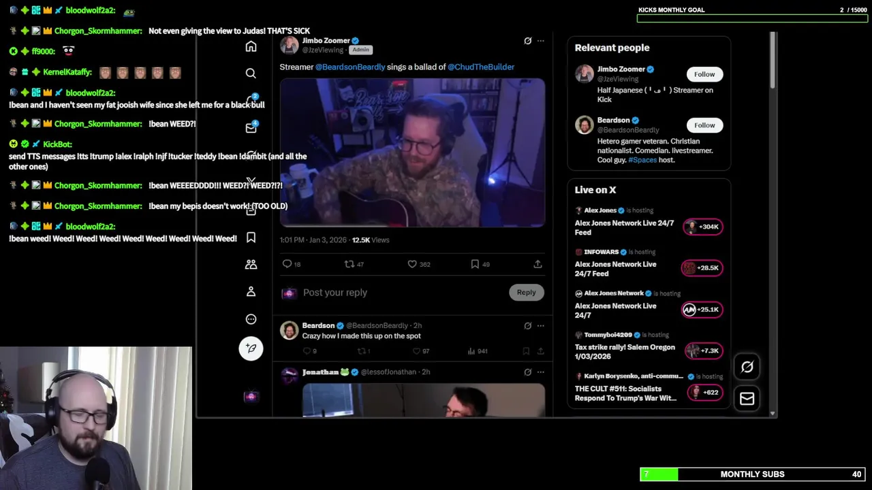Click Jimbo Zoomer's avatar on the post
Screen dimensions: 872x490
(x=289, y=45)
